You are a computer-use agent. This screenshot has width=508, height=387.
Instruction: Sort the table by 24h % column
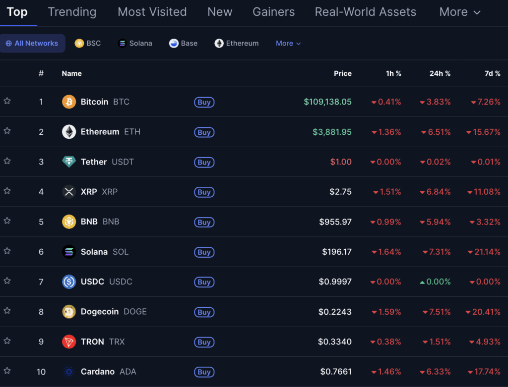pyautogui.click(x=440, y=73)
